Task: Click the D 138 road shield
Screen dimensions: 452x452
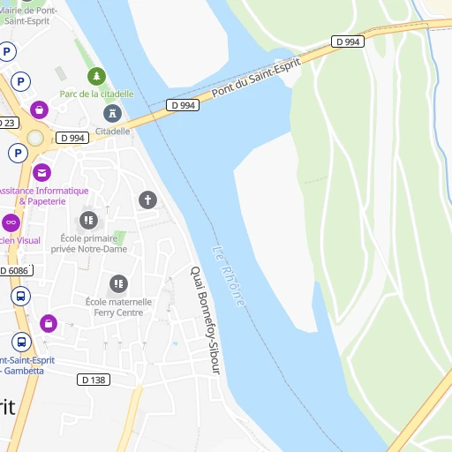Action: click(94, 380)
